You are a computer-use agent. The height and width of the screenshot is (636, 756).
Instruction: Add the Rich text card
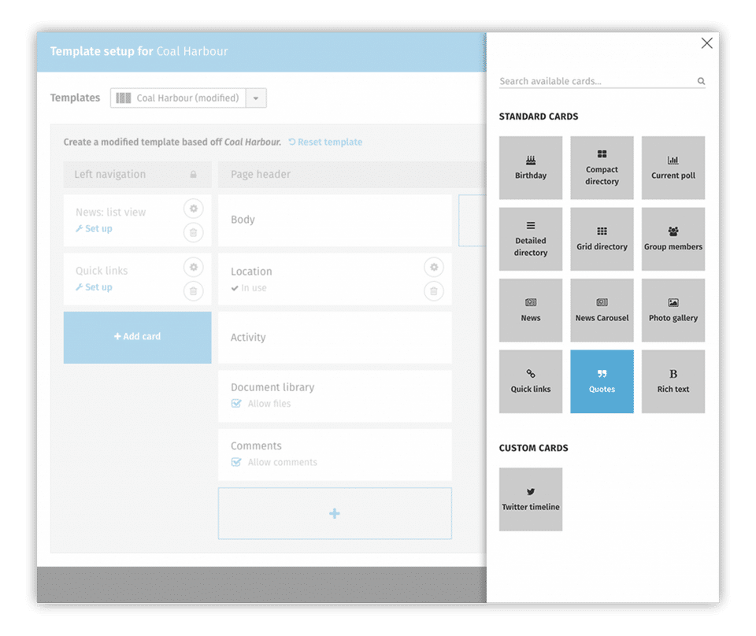(x=673, y=382)
